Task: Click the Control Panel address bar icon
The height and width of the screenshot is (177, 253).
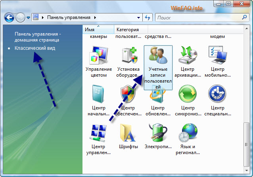Action: click(36, 17)
